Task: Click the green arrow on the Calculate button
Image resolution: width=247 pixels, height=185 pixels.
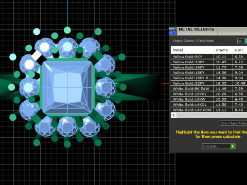Action: coord(233,146)
